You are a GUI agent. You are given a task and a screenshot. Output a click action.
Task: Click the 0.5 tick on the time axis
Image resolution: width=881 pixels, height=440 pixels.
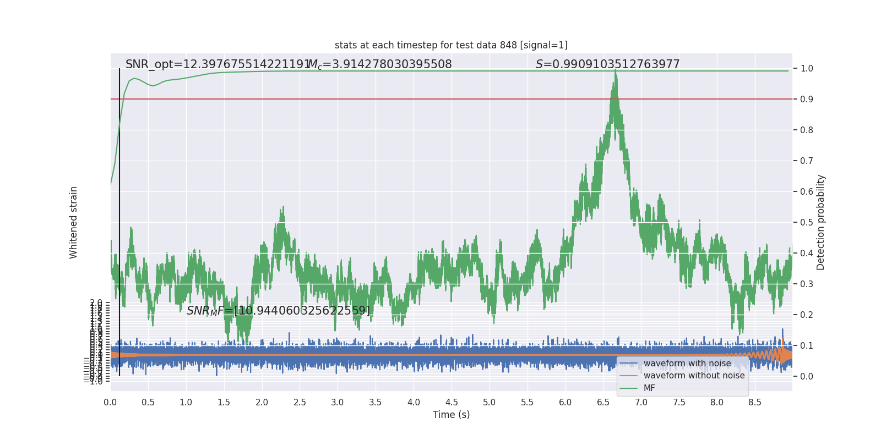click(x=148, y=403)
